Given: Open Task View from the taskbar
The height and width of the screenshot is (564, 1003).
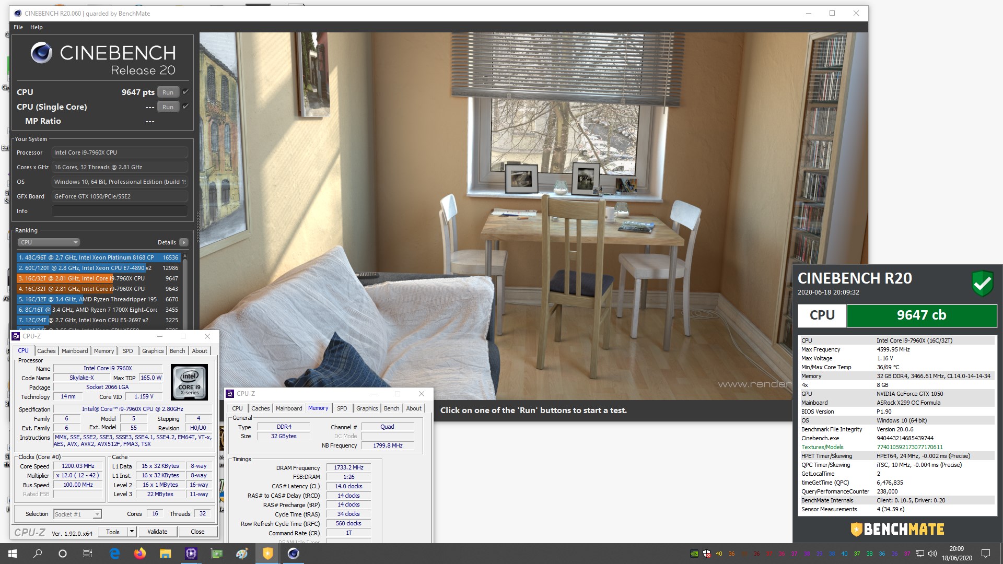Looking at the screenshot, I should (x=88, y=554).
